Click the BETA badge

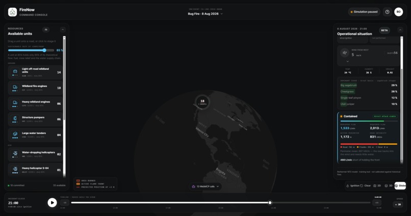(x=384, y=31)
